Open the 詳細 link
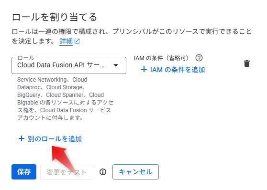267x190 pixels. 66,41
